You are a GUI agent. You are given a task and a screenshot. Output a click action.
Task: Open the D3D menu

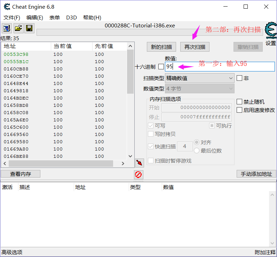coord(71,18)
